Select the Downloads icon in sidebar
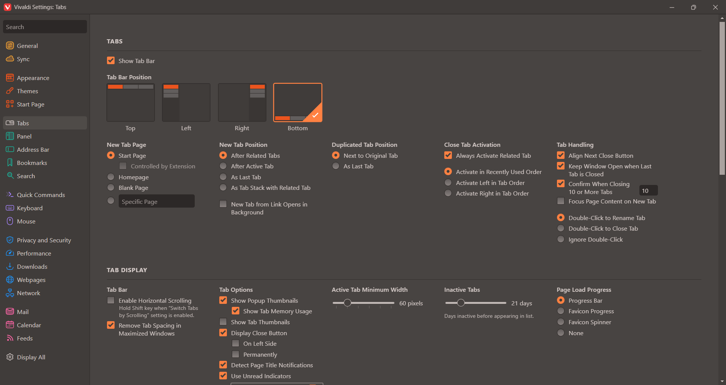 [x=10, y=266]
